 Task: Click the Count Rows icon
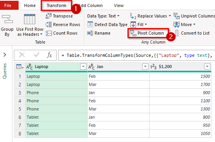[48, 33]
